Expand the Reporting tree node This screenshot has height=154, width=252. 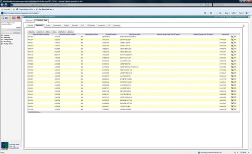click(2, 38)
